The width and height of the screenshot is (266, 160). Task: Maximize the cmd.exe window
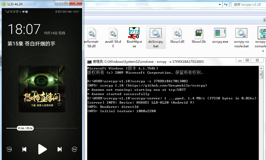[247, 60]
